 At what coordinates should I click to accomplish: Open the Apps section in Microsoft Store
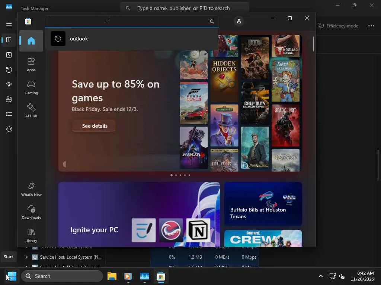[31, 65]
